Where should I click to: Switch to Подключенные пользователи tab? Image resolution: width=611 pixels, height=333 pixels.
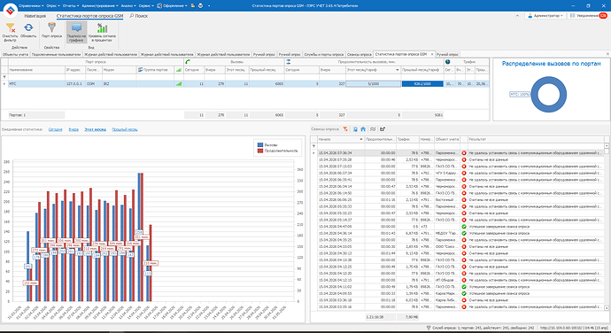pos(56,54)
